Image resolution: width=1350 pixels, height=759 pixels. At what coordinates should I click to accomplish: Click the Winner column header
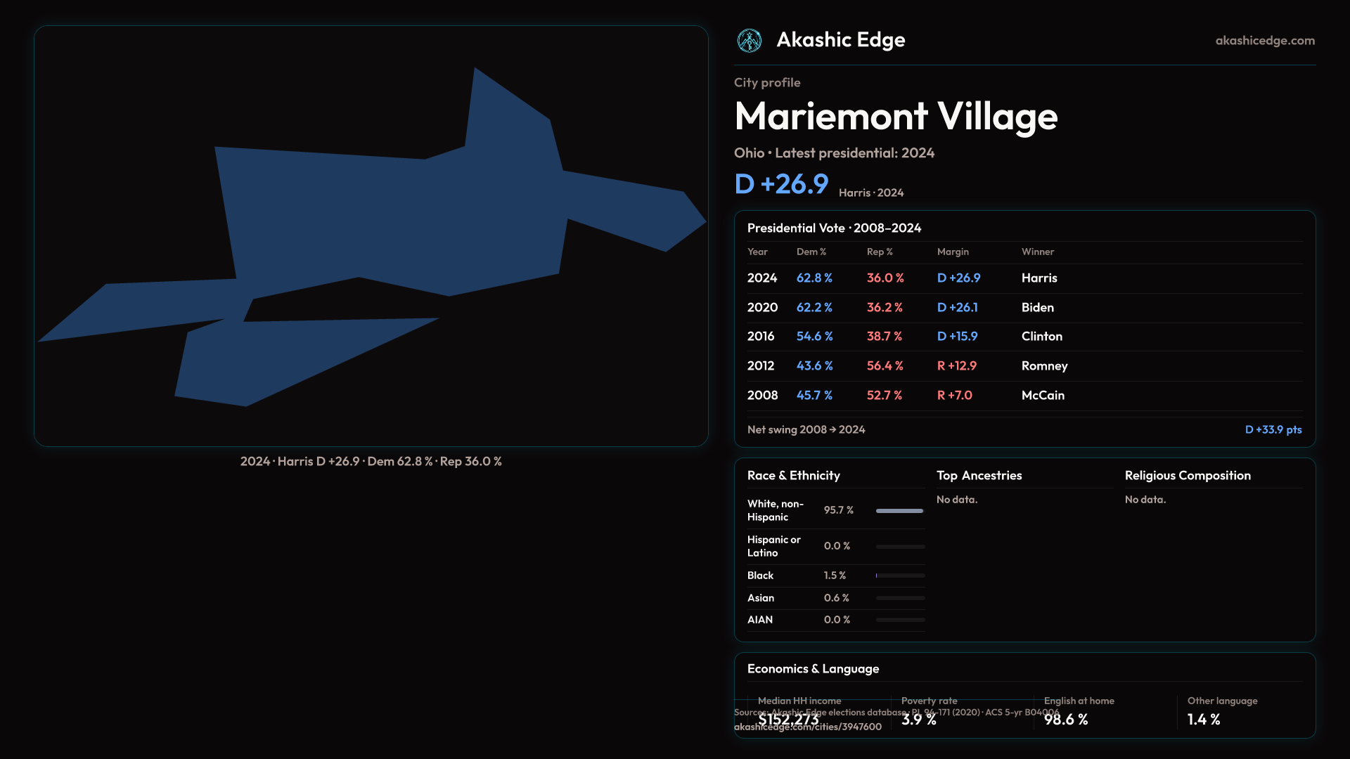1037,252
